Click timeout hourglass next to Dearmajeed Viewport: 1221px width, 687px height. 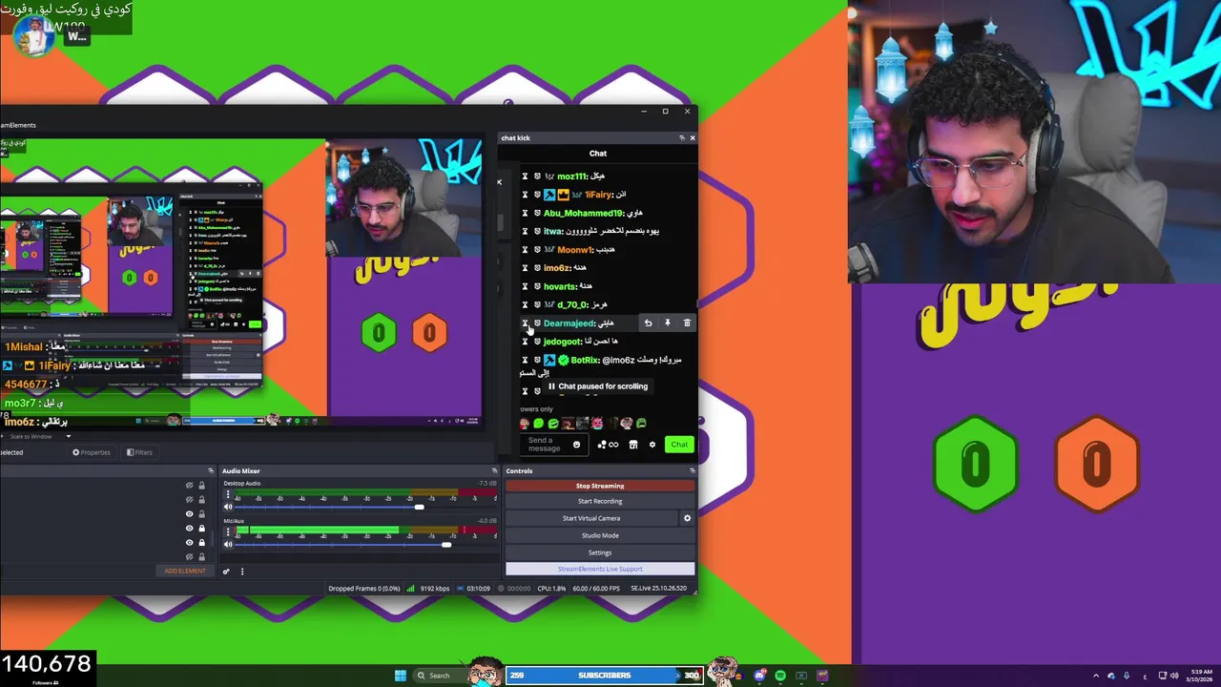tap(525, 323)
